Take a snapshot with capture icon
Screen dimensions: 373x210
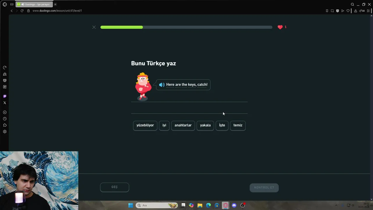pos(332,11)
